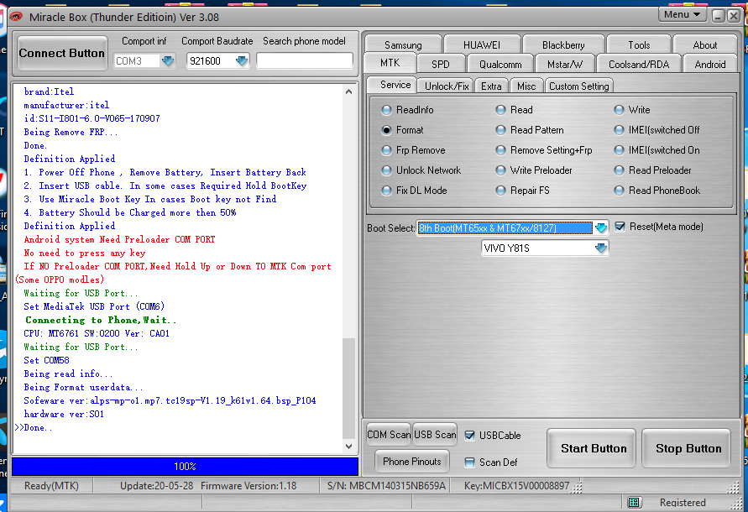
Task: Select the Mstar/W tab
Action: 565,64
